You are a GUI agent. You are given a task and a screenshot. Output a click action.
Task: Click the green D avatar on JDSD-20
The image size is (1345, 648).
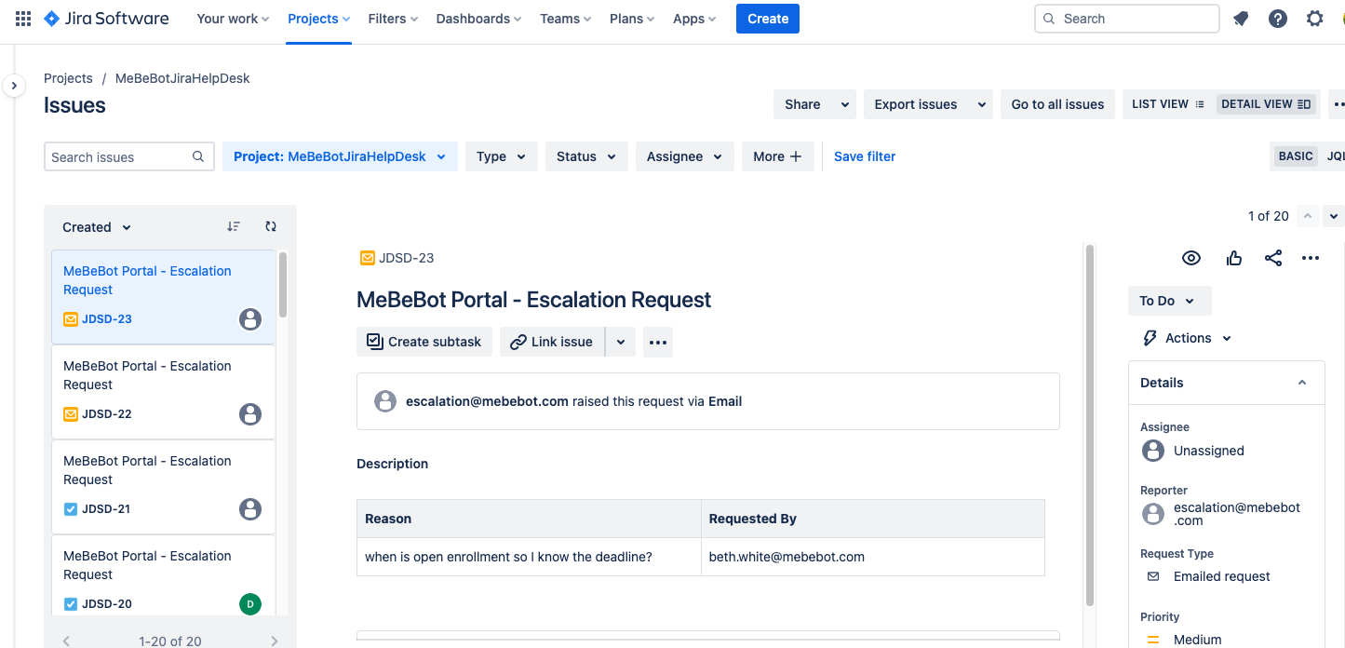(x=250, y=604)
